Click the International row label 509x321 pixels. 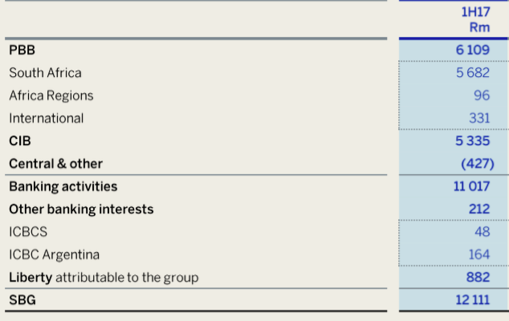pos(46,118)
